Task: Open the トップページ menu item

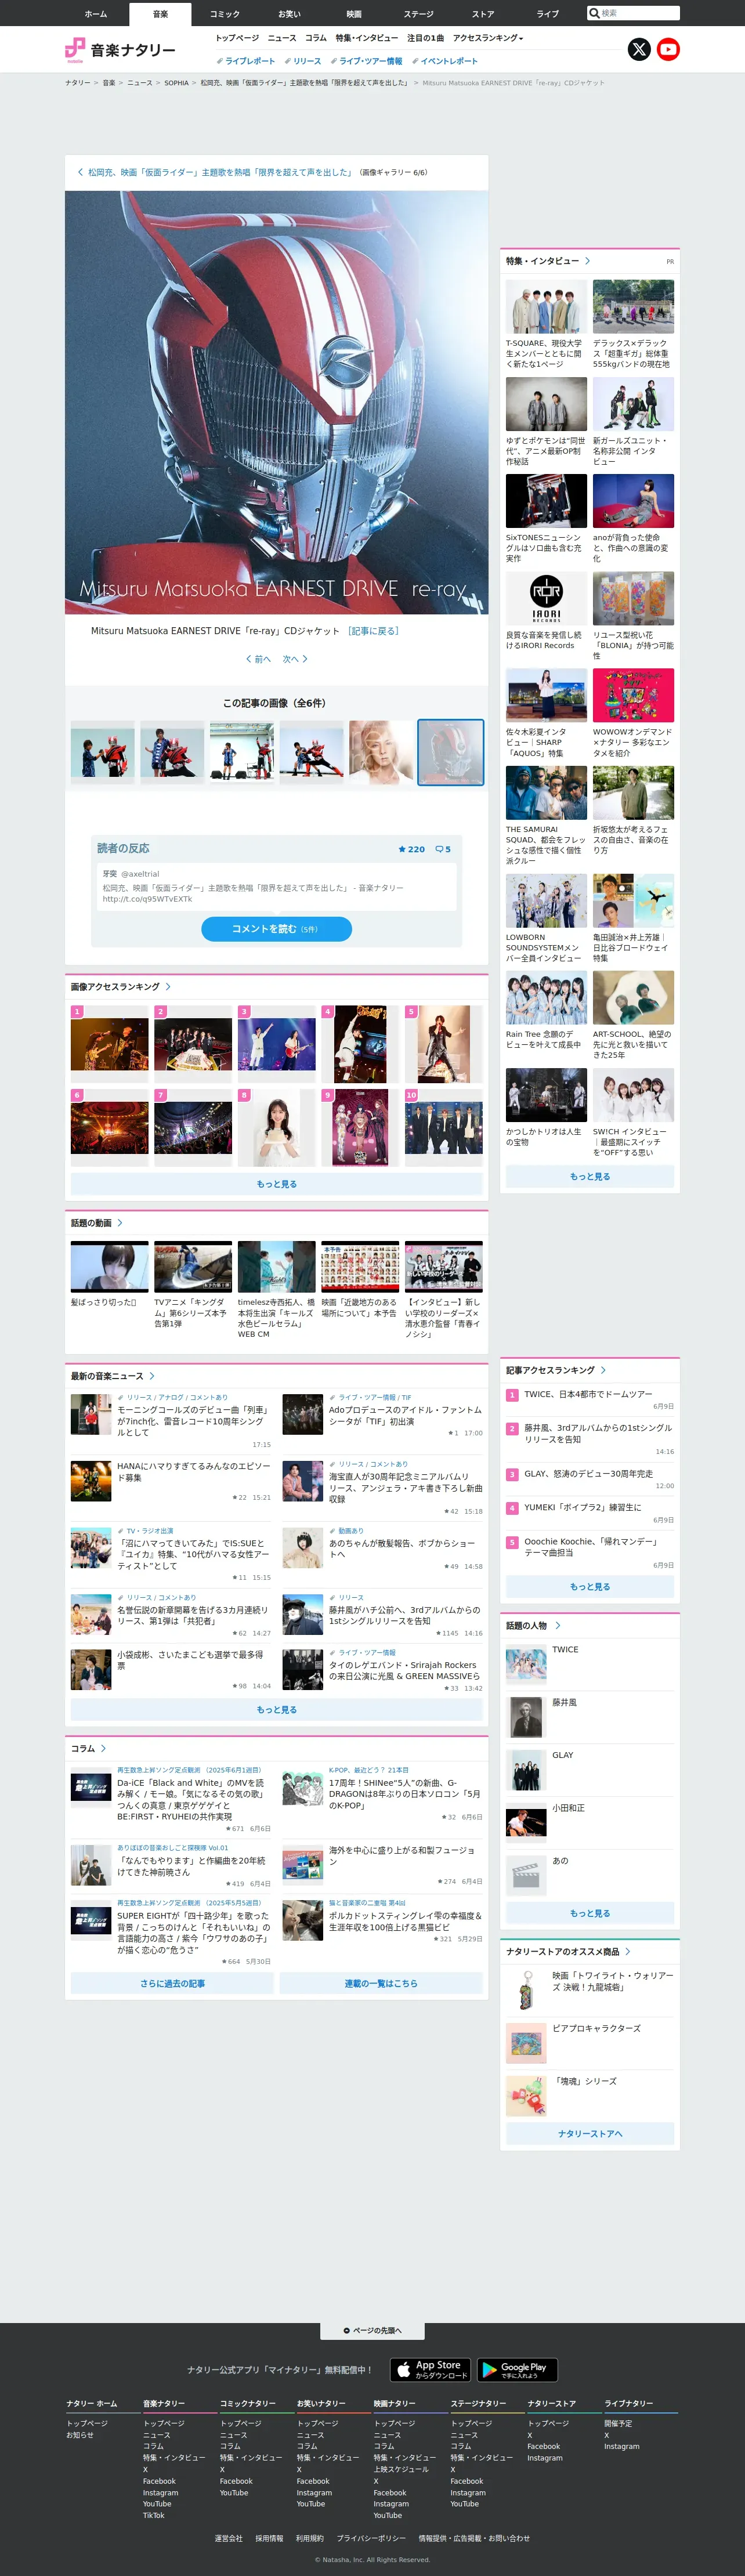Action: (237, 38)
